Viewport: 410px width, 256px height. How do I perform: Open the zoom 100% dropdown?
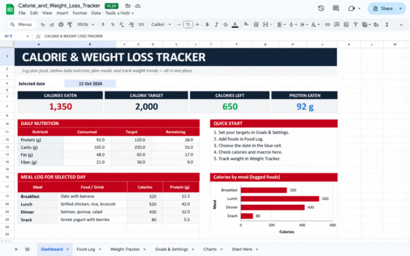[85, 25]
